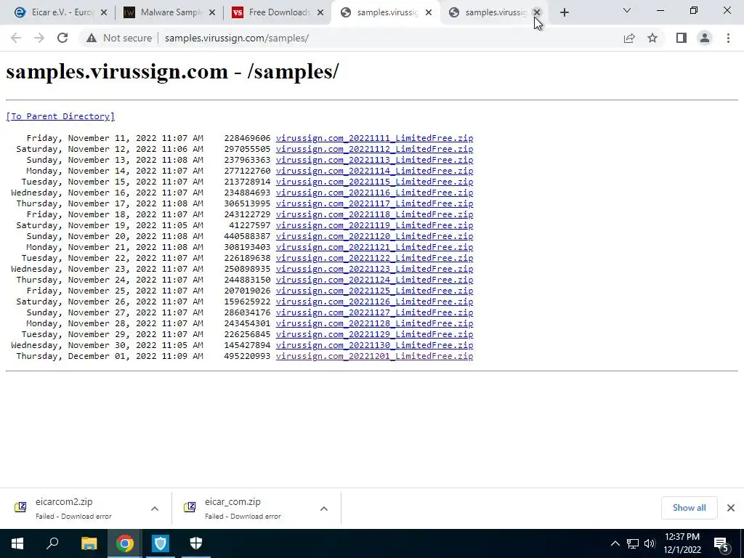Open the side panel icon
This screenshot has height=558, width=744.
point(682,38)
